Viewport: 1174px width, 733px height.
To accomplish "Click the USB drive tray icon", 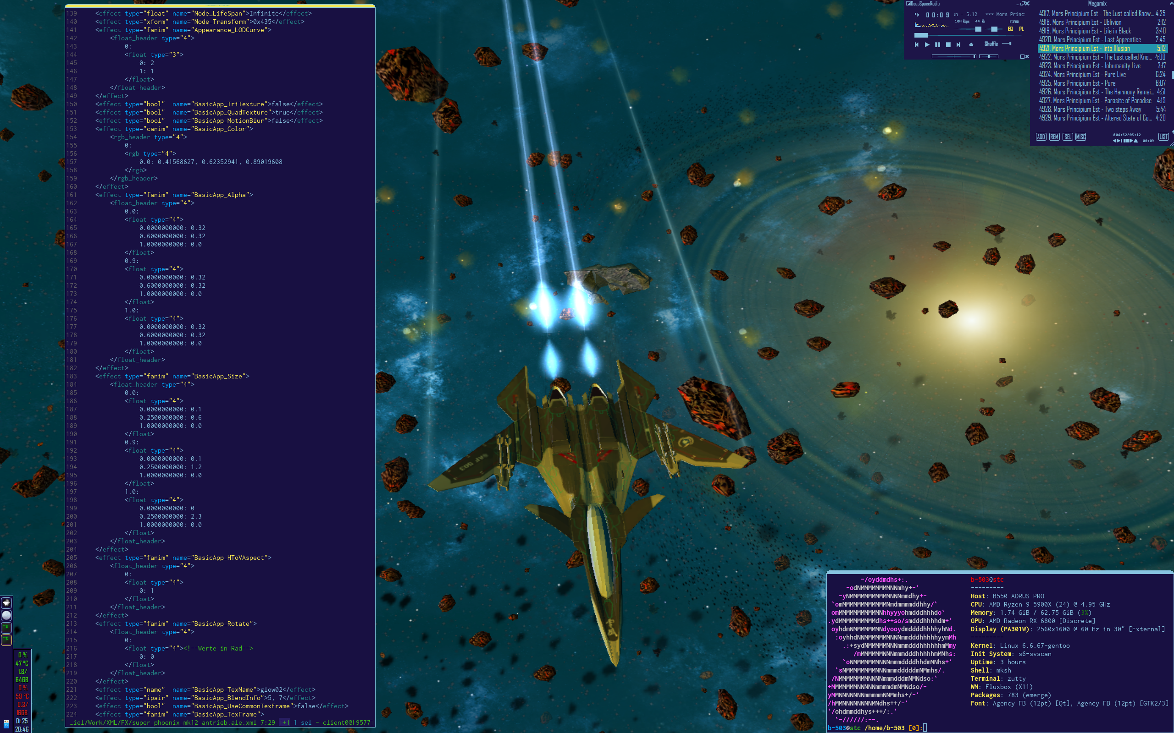I will pyautogui.click(x=6, y=723).
